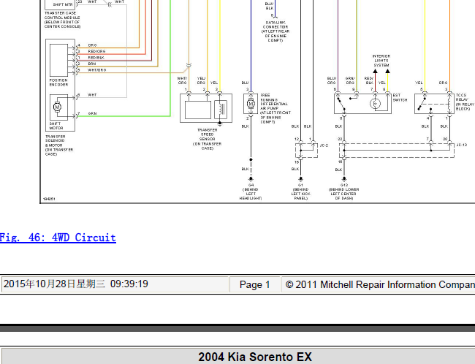Click the SHIFT MOTOR label under motor symbol
475x364 pixels.
pos(56,126)
